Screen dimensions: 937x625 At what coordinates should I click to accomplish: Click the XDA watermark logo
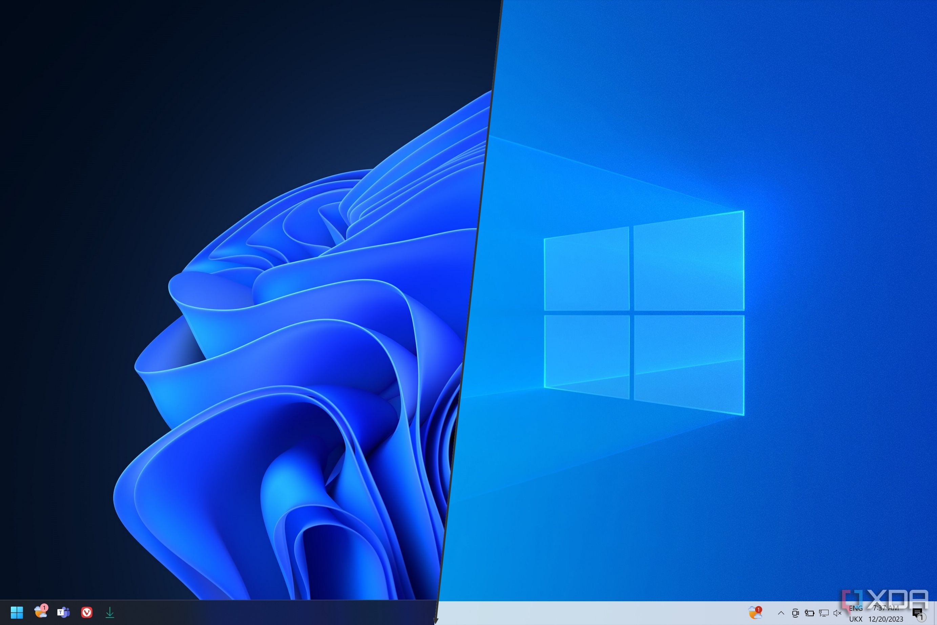pos(889,598)
